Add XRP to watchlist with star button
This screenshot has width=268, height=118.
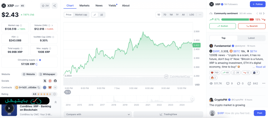(x=45, y=5)
